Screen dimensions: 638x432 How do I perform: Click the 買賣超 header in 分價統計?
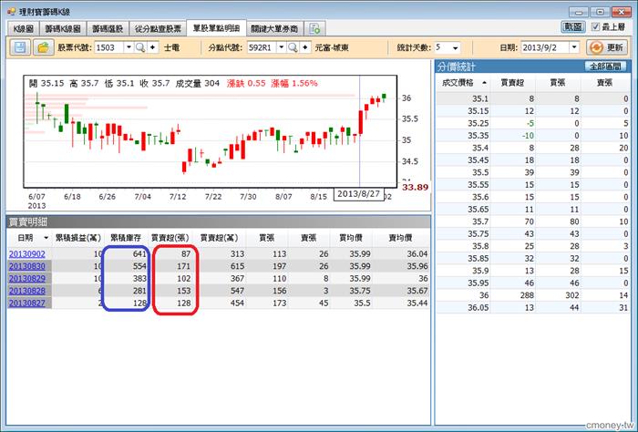click(x=512, y=83)
